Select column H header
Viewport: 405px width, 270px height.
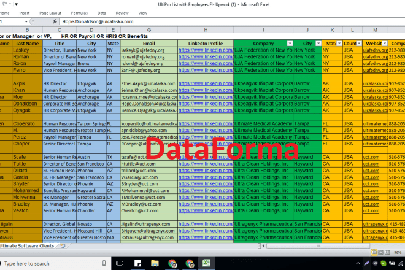pos(206,30)
